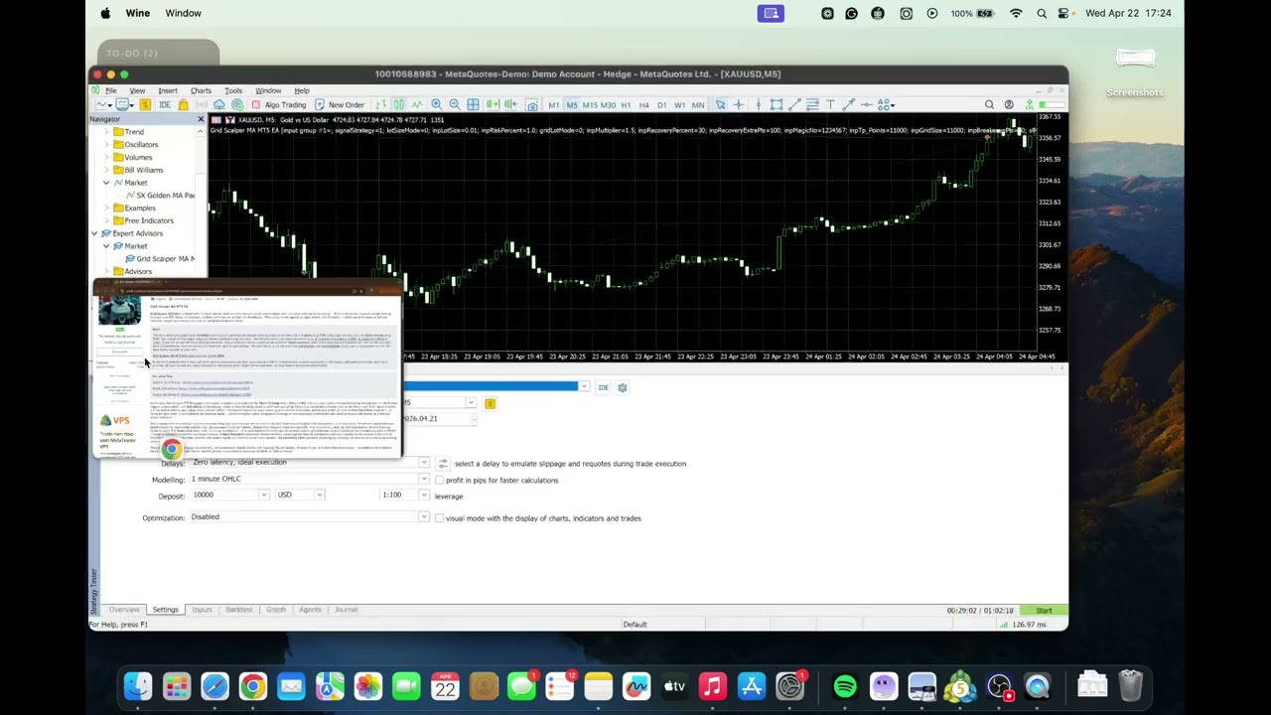Expand the Bill Williams folder
Screen dimensions: 1271x715
coord(106,170)
